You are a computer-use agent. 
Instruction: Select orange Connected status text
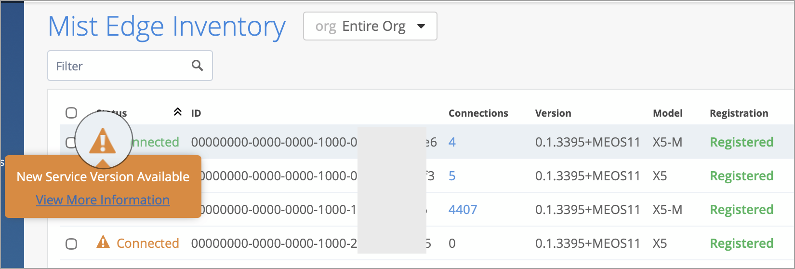point(148,243)
